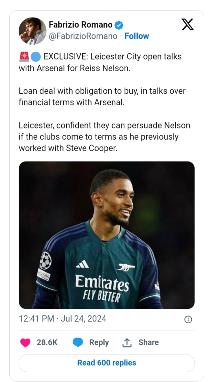This screenshot has height=382, width=215.
Task: Follow the account via the Follow link
Action: (137, 36)
